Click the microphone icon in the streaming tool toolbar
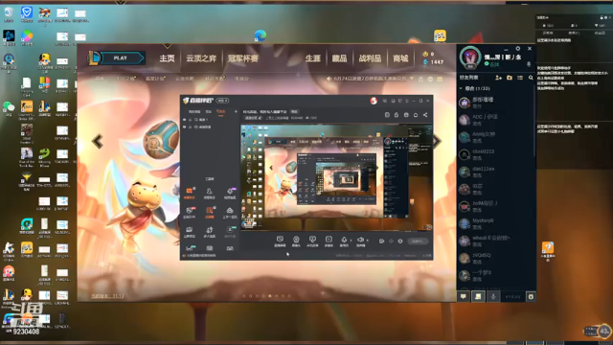Screen dimensions: 613x345 point(344,241)
